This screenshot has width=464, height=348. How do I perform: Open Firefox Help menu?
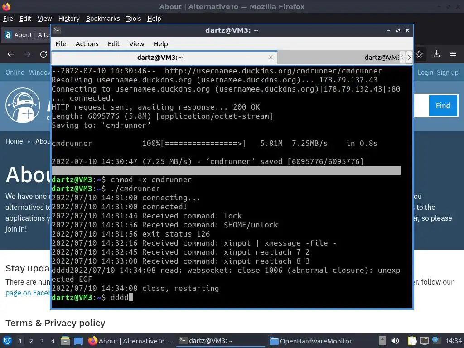154,19
